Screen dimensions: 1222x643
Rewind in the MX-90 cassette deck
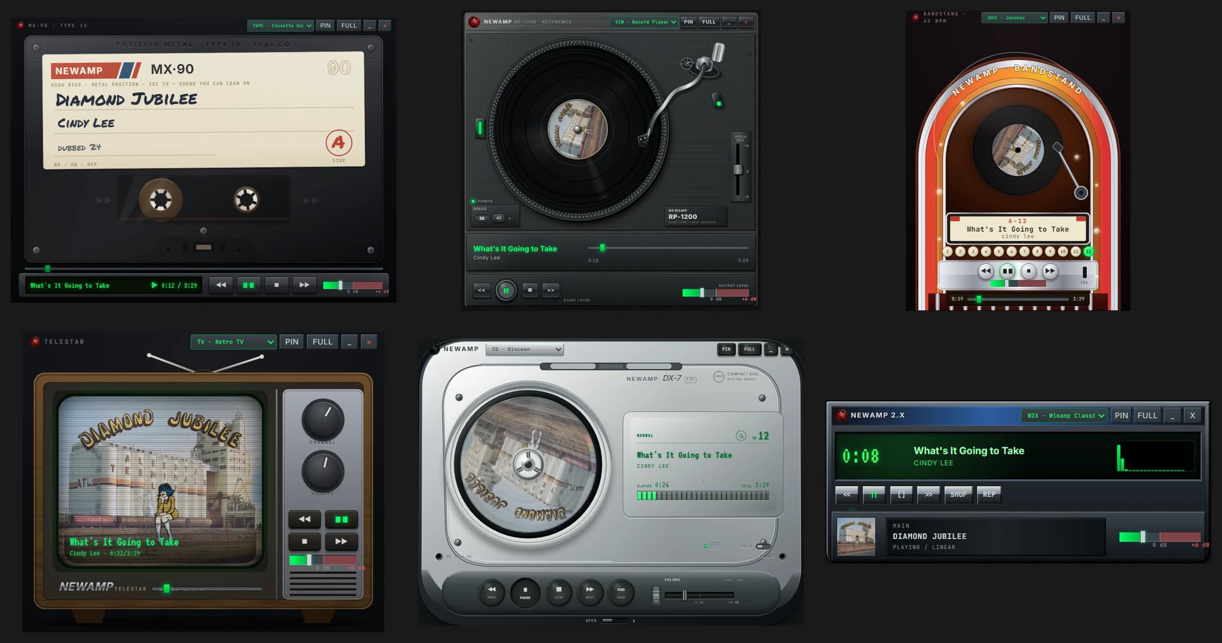point(221,285)
